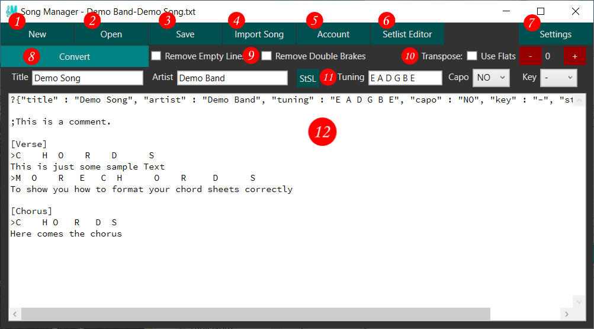Save the current song

pyautogui.click(x=185, y=34)
